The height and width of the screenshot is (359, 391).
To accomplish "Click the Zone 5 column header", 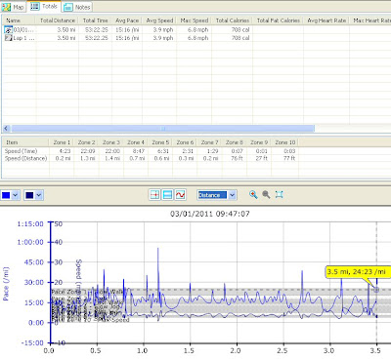I will (160, 142).
